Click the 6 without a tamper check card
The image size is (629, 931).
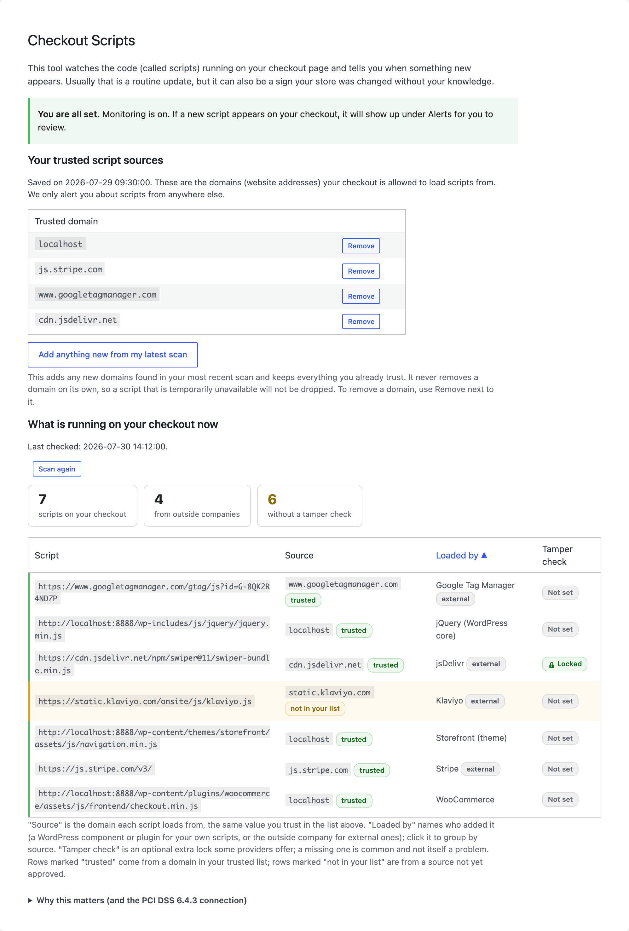click(310, 506)
